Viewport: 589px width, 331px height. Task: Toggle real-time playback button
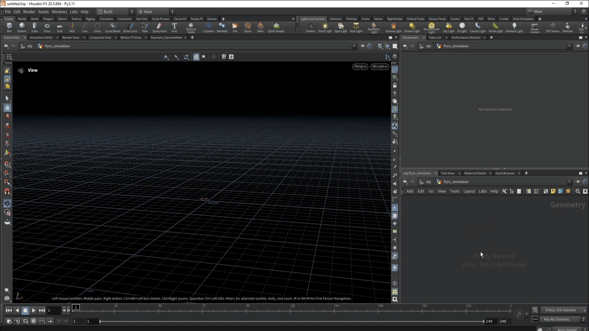pyautogui.click(x=34, y=321)
